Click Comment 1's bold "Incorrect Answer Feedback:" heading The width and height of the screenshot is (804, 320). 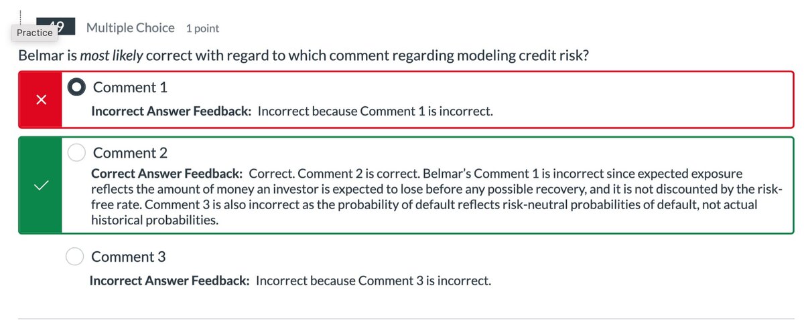click(x=171, y=111)
